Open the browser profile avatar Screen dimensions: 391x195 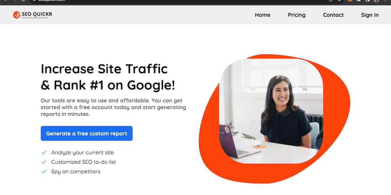click(376, 1)
